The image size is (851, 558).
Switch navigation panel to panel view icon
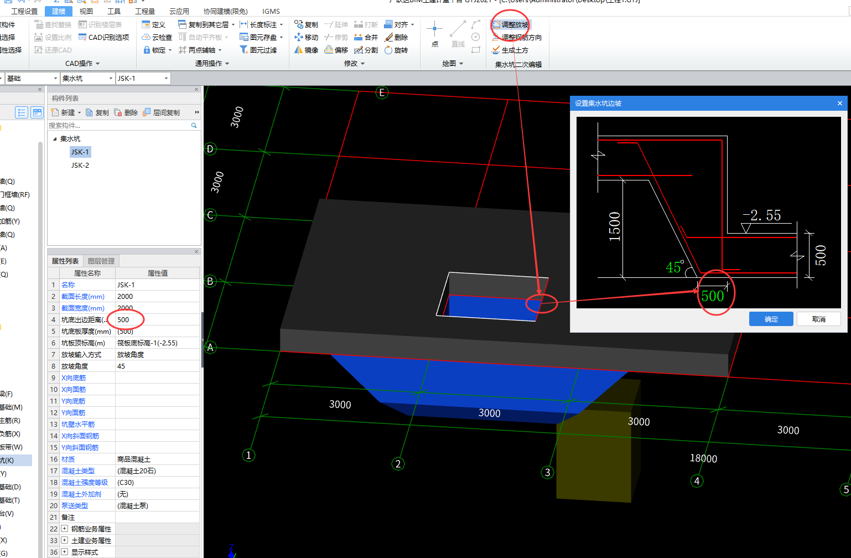[37, 112]
